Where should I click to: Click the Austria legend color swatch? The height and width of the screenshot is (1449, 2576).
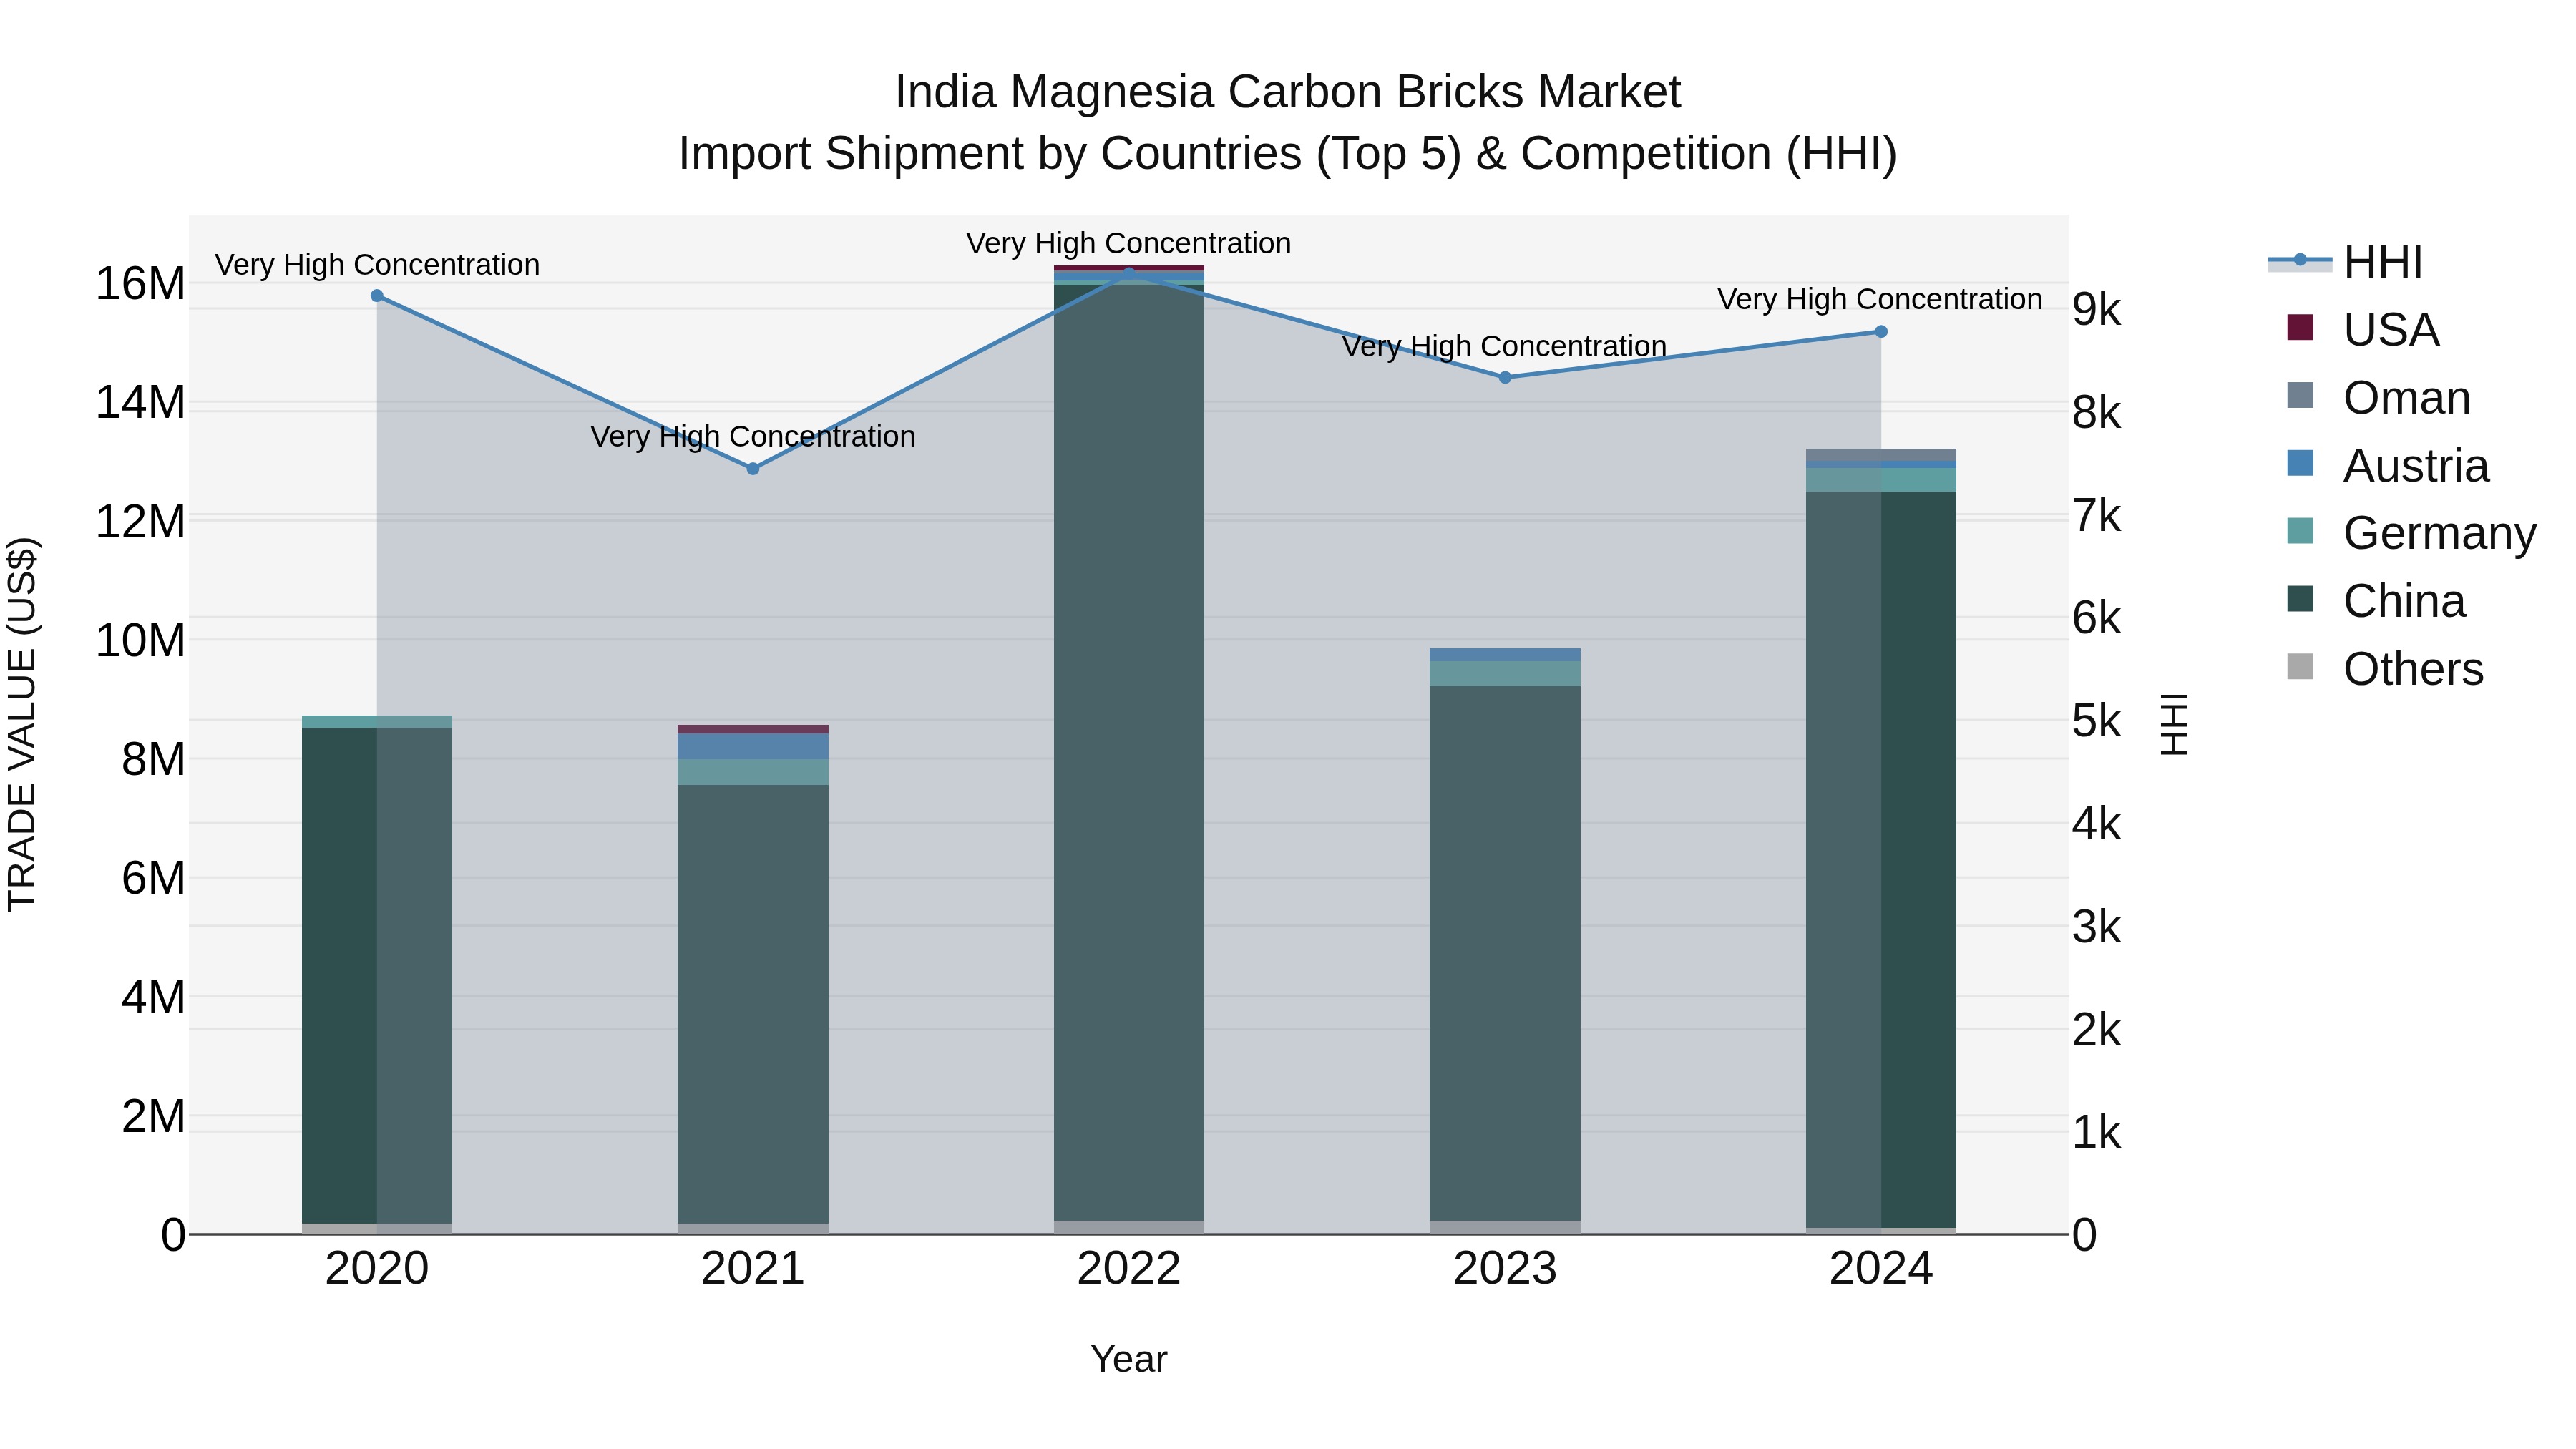(2300, 463)
